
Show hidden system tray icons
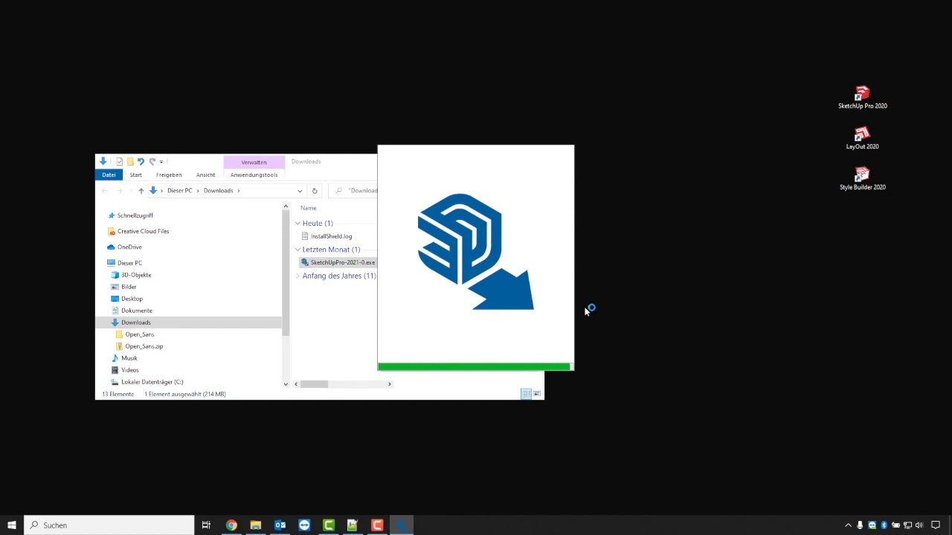tap(848, 525)
